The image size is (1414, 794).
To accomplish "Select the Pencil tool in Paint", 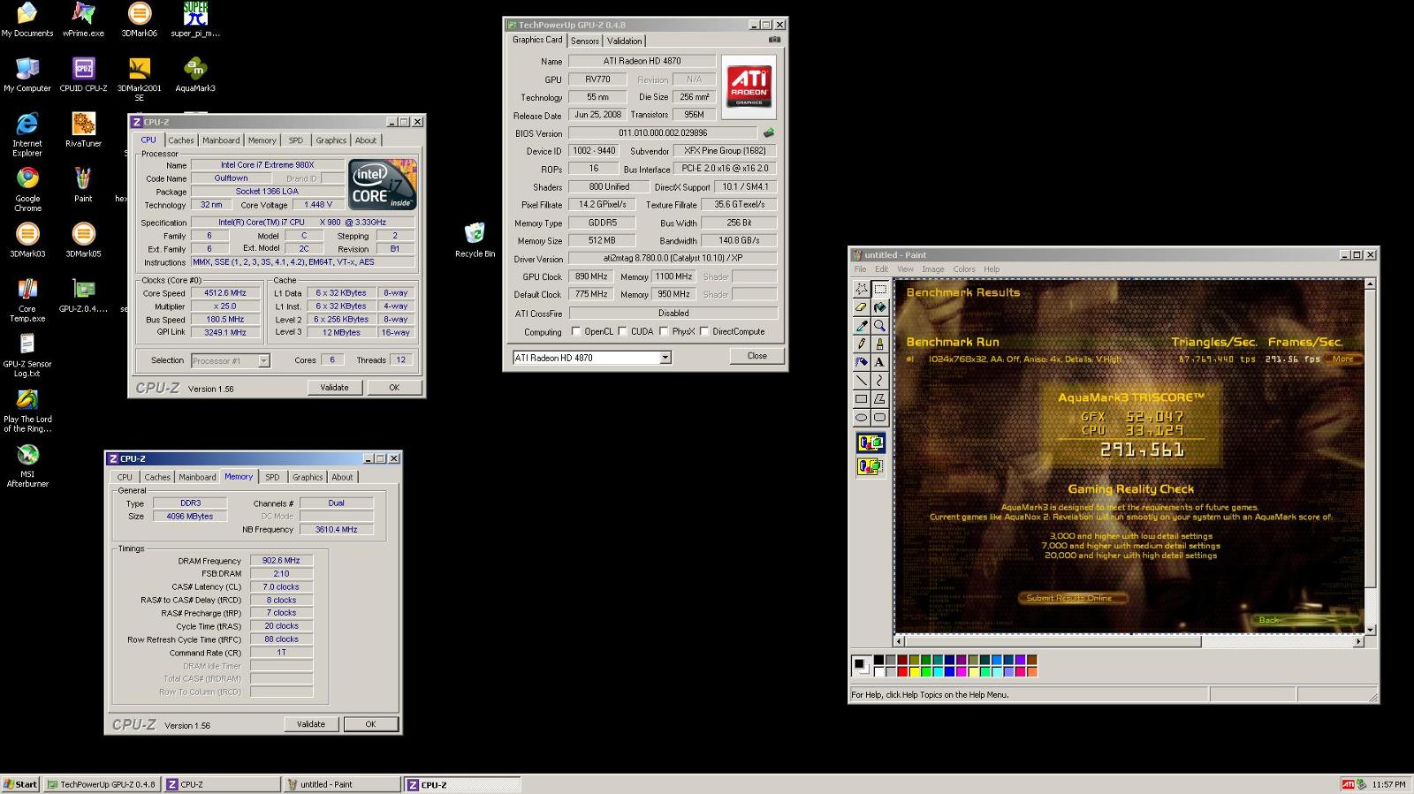I will (861, 344).
